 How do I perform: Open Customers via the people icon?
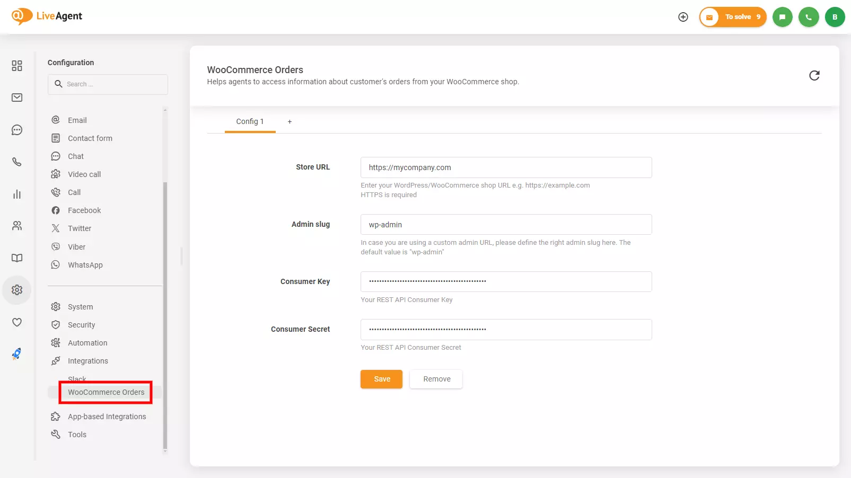click(x=16, y=226)
